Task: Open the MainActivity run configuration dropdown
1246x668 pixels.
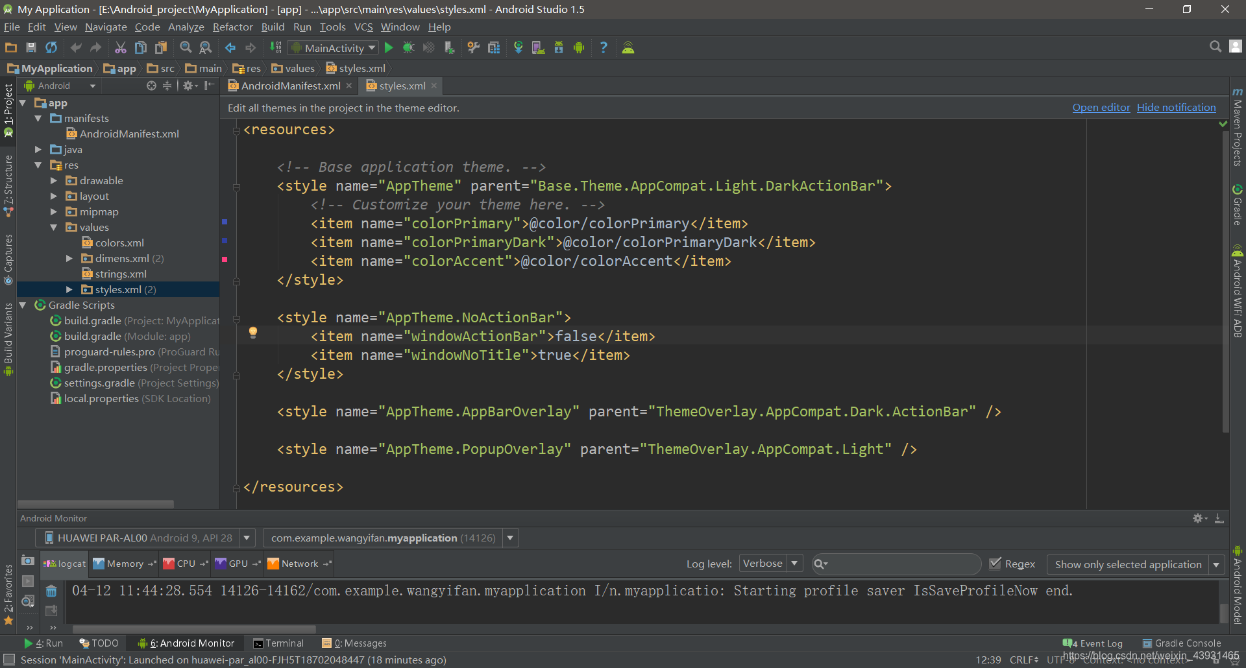Action: click(x=334, y=48)
